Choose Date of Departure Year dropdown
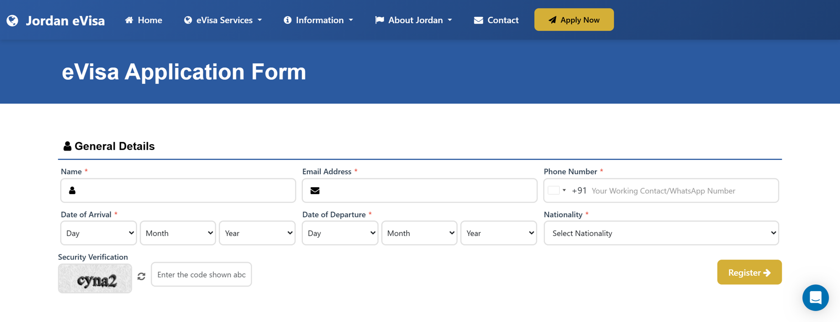Screen dimensions: 840x322 click(x=498, y=233)
